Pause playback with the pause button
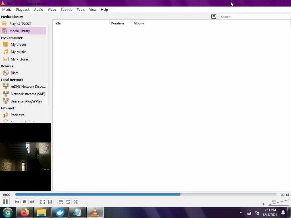The height and width of the screenshot is (218, 291). pyautogui.click(x=5, y=202)
